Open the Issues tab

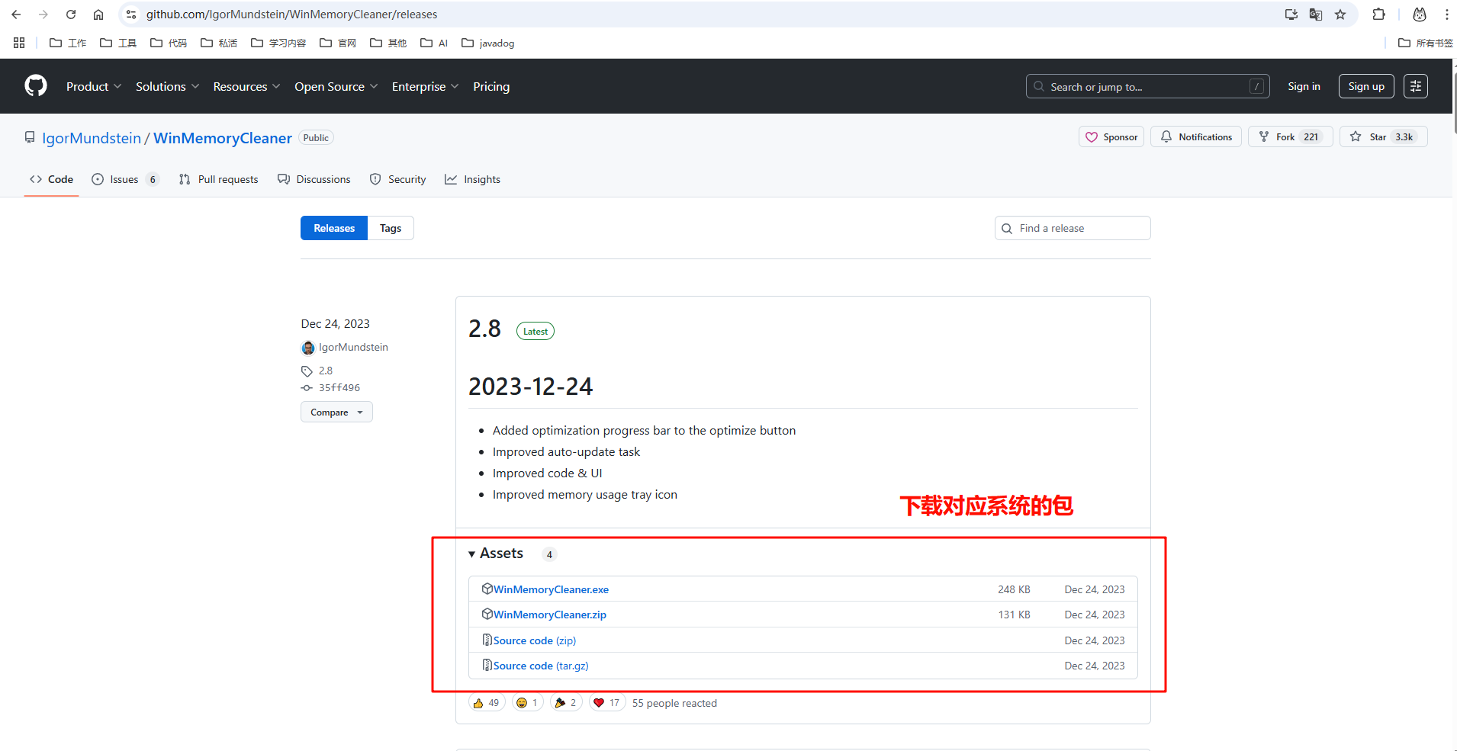pyautogui.click(x=125, y=179)
